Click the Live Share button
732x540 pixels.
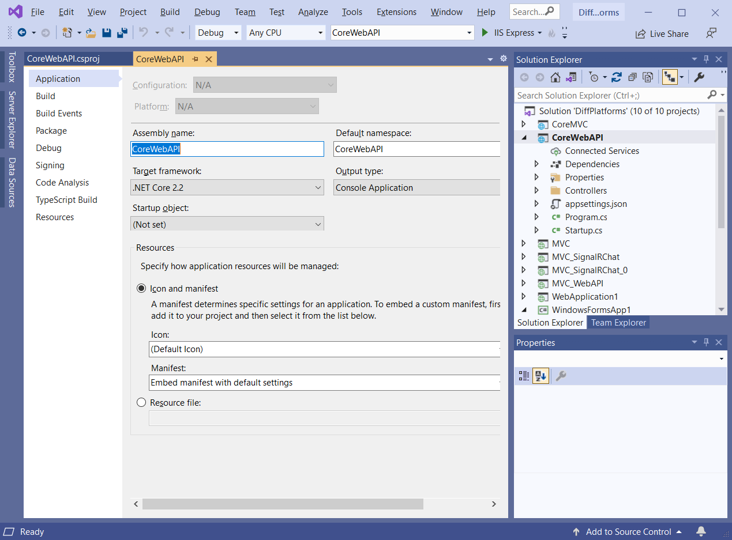pos(662,34)
